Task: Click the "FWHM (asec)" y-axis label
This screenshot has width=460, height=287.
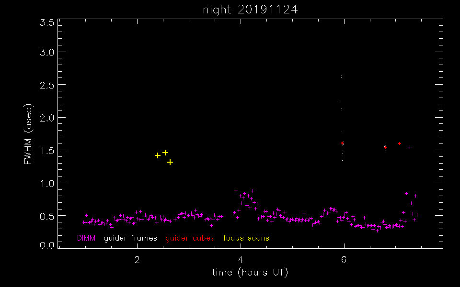Action: pyautogui.click(x=28, y=134)
